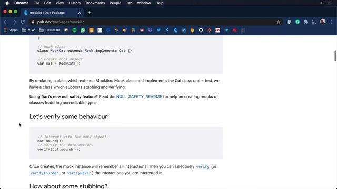The width and height of the screenshot is (337, 189).
Task: Open the File menu
Action: pyautogui.click(x=36, y=3)
